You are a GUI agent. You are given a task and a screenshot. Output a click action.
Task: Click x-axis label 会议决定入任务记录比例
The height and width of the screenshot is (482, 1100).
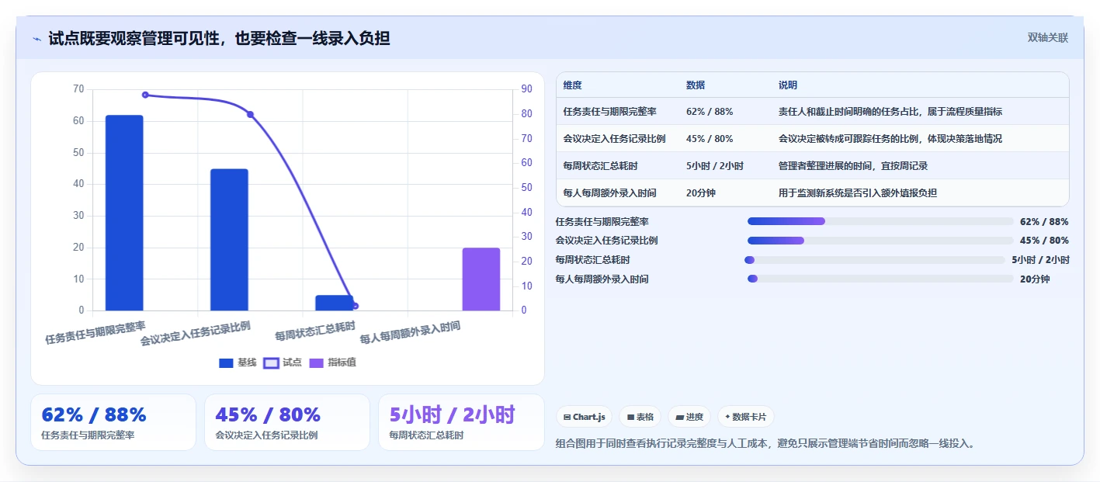196,333
